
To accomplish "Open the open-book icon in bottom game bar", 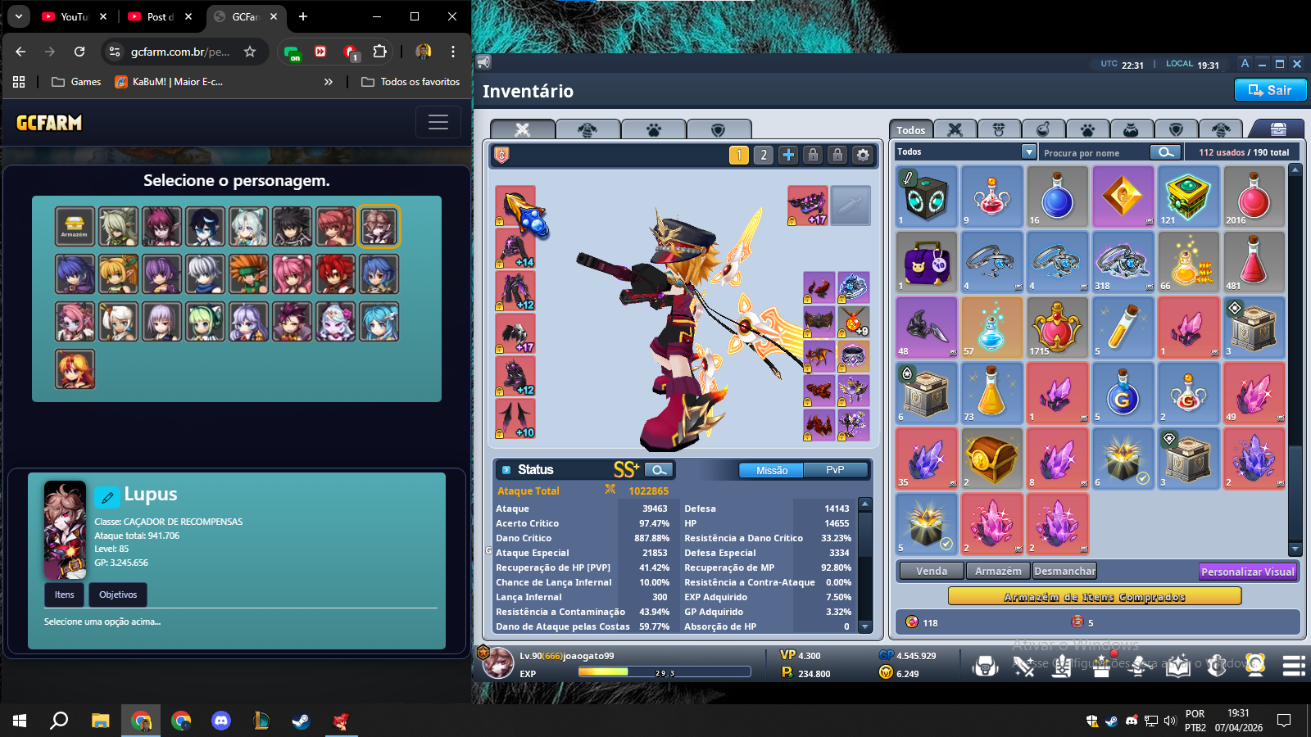I will [1177, 666].
